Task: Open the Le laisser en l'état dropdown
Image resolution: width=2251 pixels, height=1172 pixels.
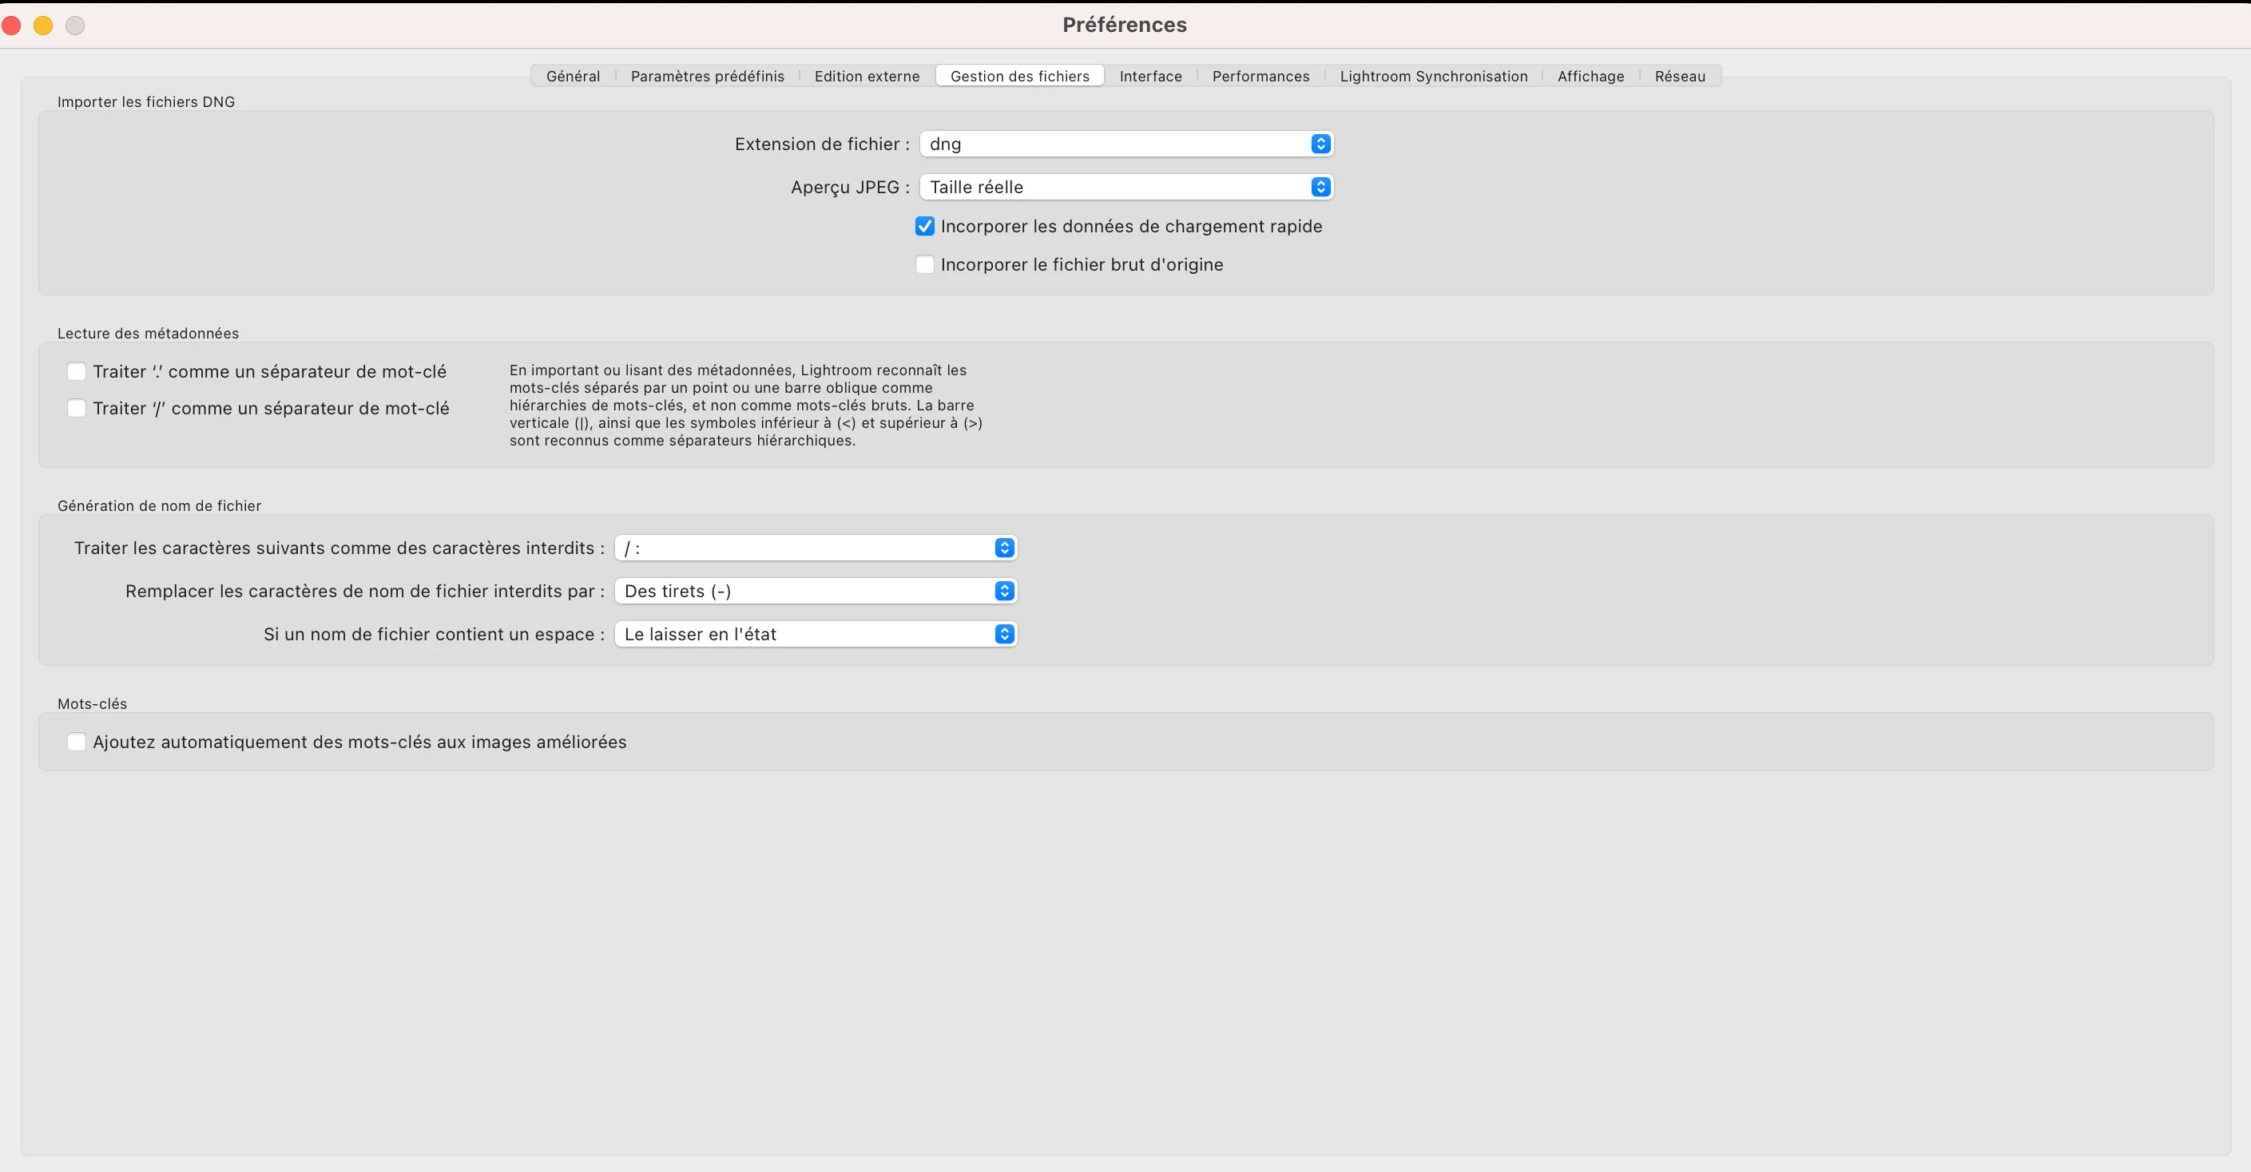Action: point(816,634)
